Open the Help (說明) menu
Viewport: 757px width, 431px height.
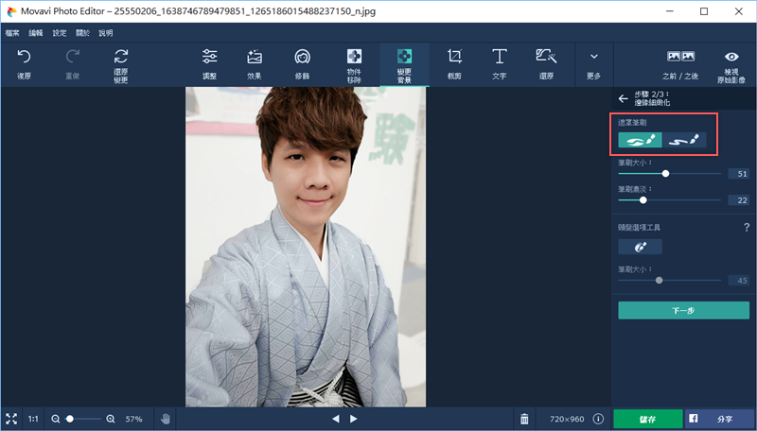[x=106, y=33]
